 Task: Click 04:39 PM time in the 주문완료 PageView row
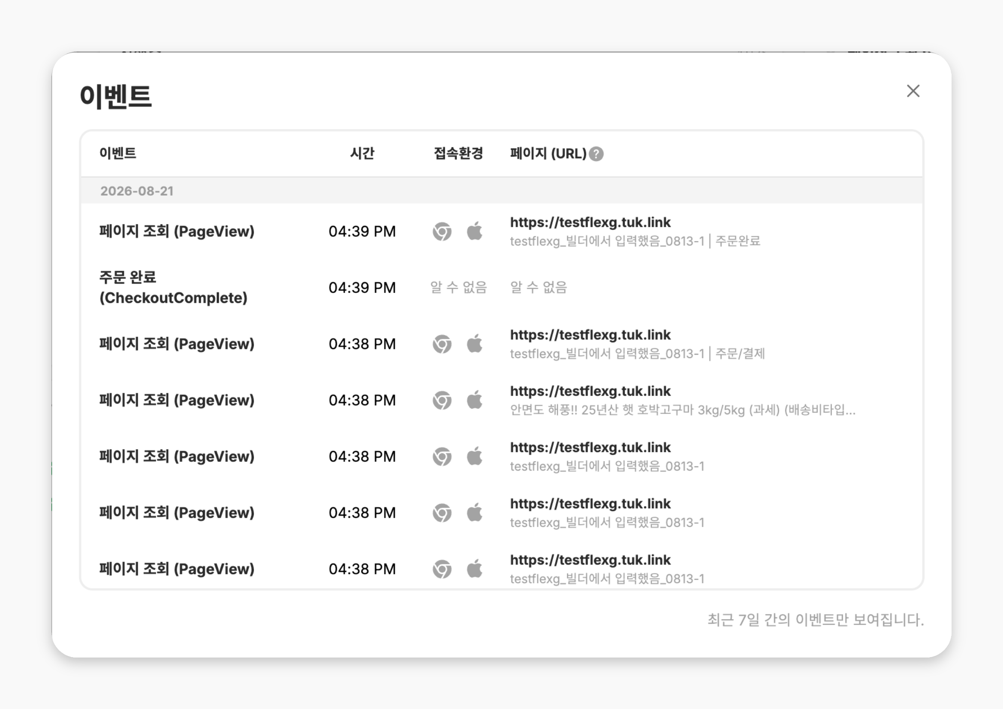(362, 231)
